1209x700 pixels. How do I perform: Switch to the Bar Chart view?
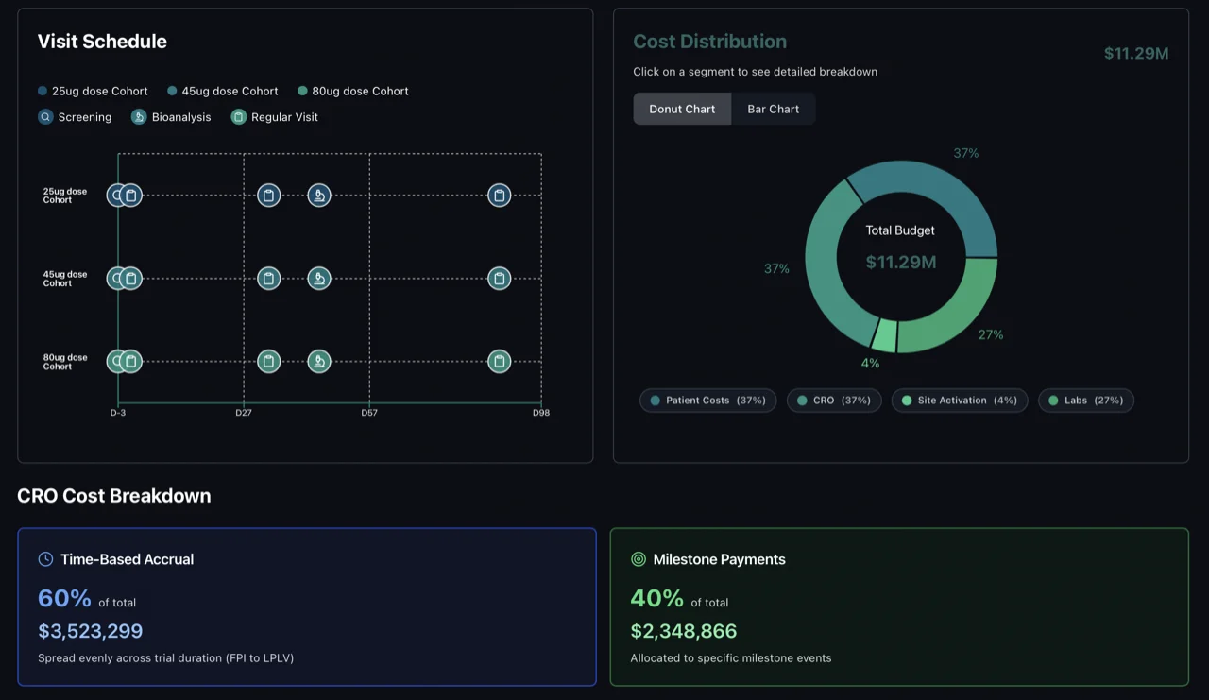click(x=773, y=109)
